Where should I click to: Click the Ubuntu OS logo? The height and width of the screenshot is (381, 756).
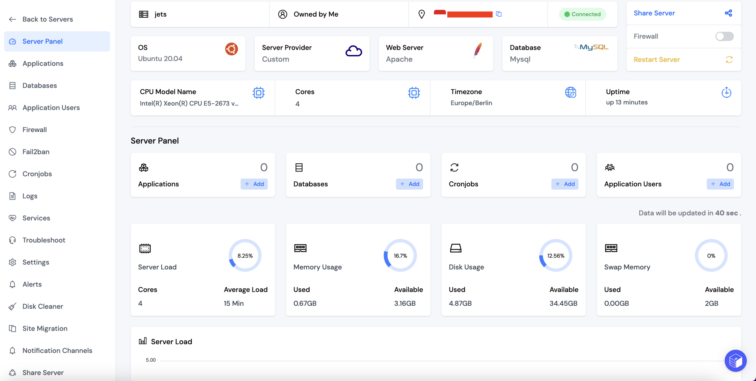231,49
